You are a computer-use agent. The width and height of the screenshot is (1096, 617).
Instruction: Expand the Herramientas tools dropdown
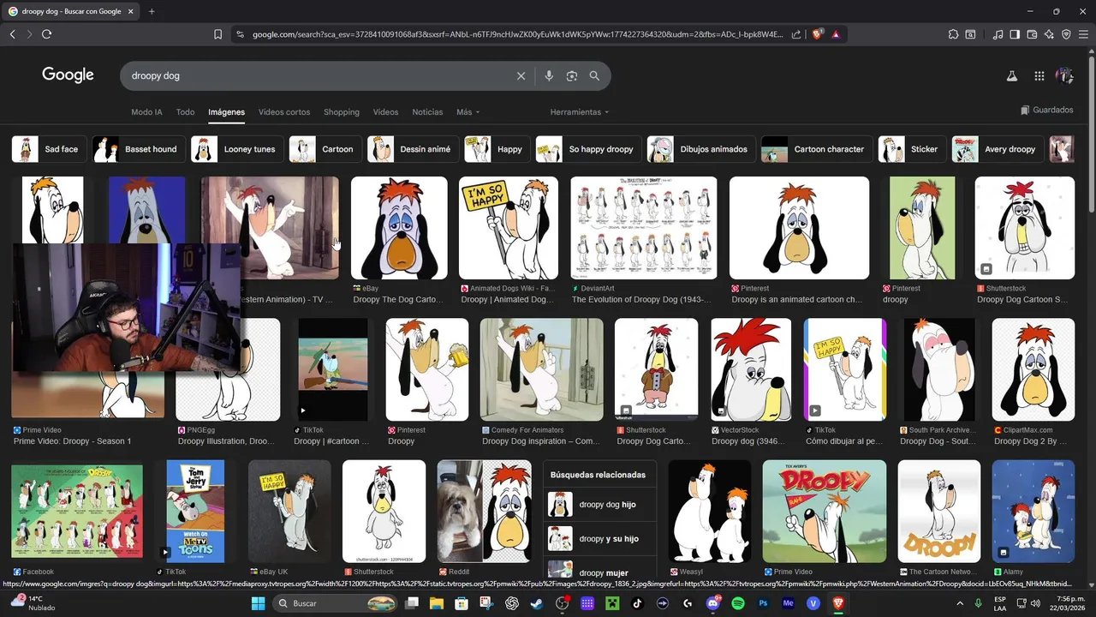tap(580, 112)
